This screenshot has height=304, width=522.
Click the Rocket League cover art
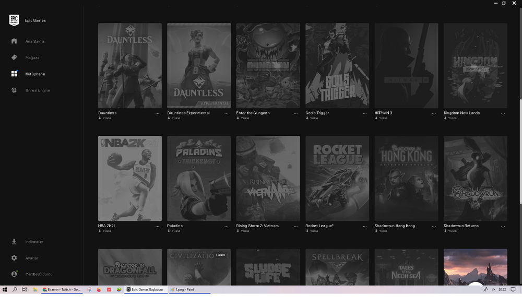[x=337, y=179]
